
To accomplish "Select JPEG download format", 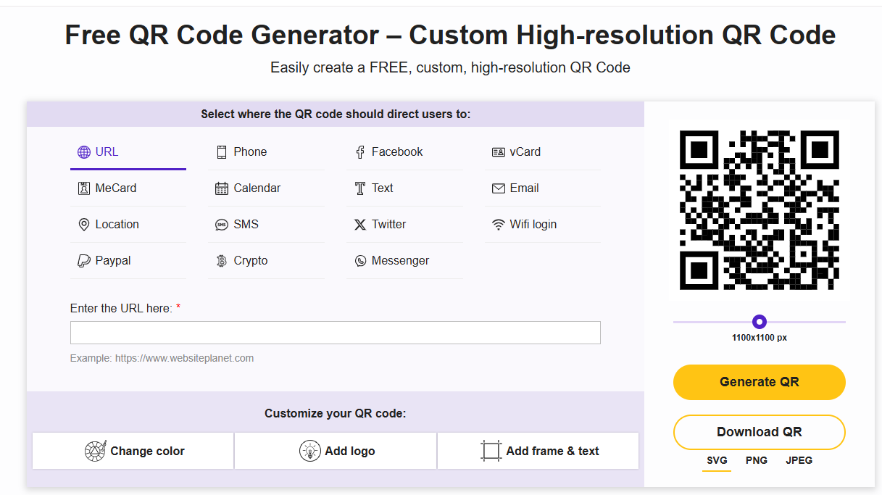I will pyautogui.click(x=799, y=460).
